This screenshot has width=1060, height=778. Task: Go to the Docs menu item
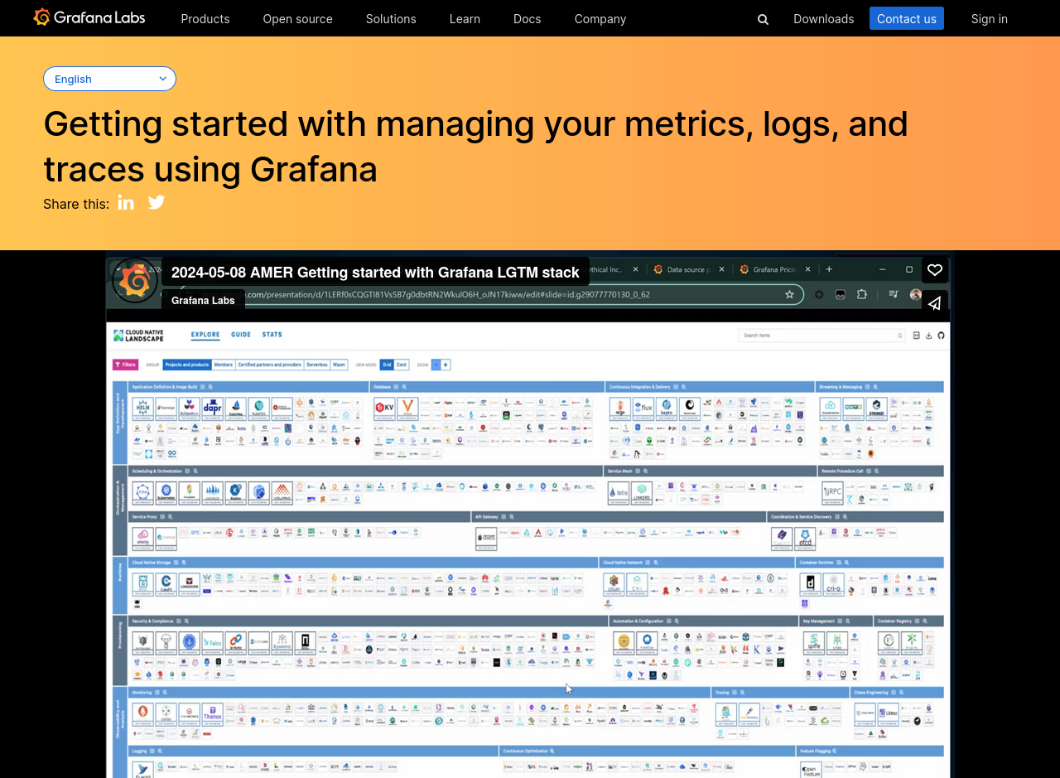527,19
